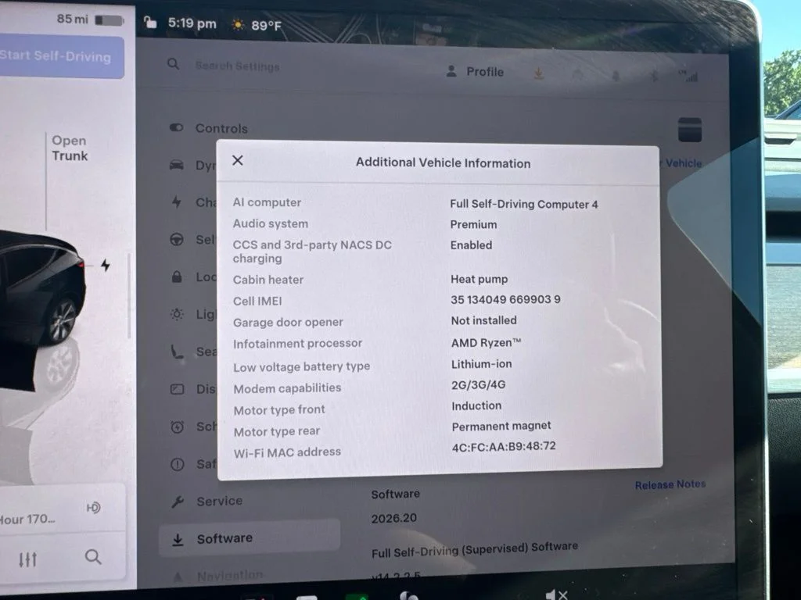Screen dimensions: 801x600
Task: Click the HD radio icon in media card
Action: (x=94, y=508)
